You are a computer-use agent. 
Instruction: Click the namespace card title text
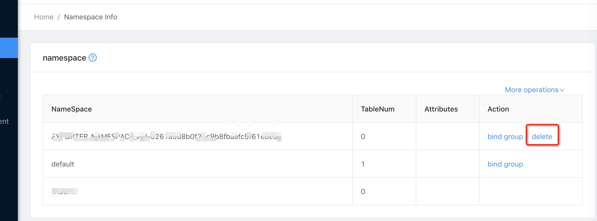[64, 58]
